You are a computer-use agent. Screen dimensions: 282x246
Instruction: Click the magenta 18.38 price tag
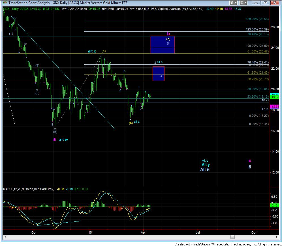tap(275, 107)
